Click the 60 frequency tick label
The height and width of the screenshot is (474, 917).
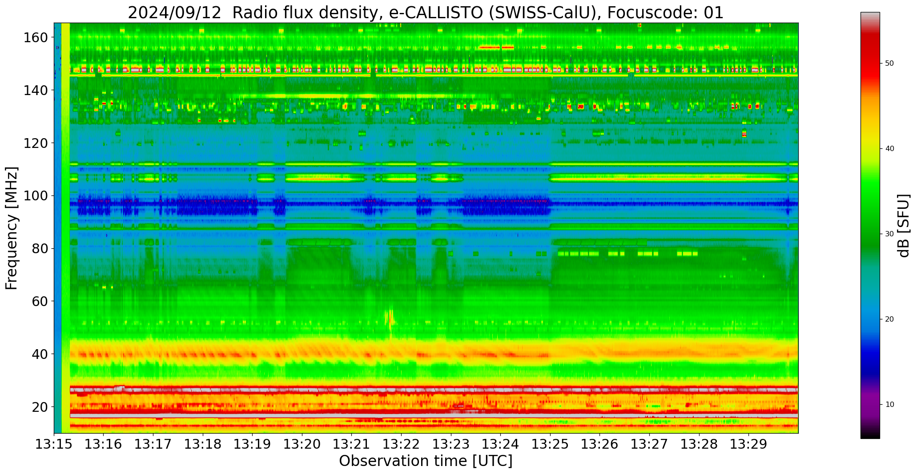[x=40, y=301]
